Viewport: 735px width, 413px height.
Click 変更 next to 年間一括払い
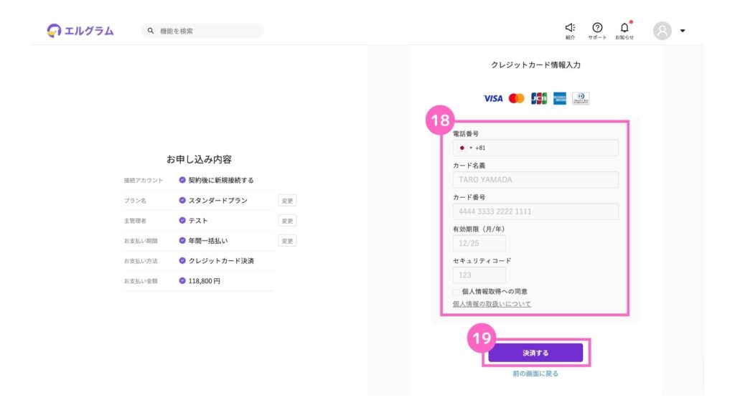click(287, 241)
